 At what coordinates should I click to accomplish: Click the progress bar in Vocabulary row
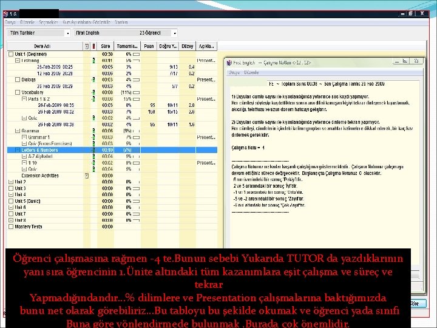coord(137,92)
